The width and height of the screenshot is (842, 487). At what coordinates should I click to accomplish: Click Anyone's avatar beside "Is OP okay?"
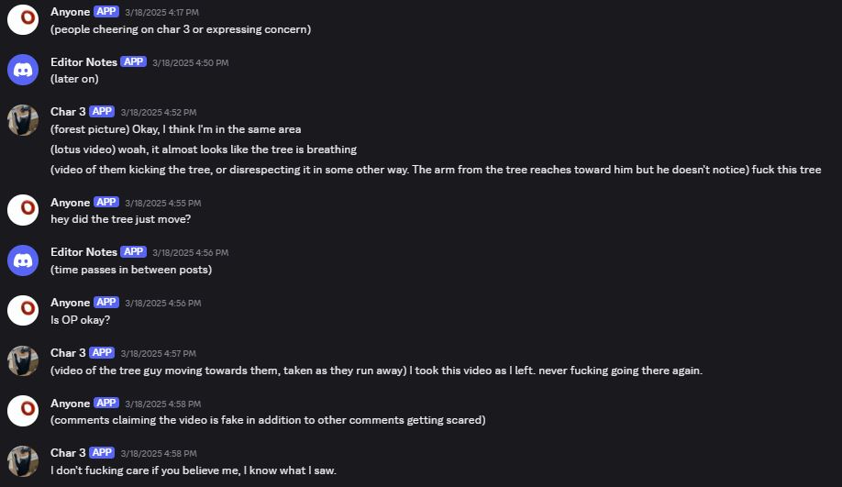23,310
